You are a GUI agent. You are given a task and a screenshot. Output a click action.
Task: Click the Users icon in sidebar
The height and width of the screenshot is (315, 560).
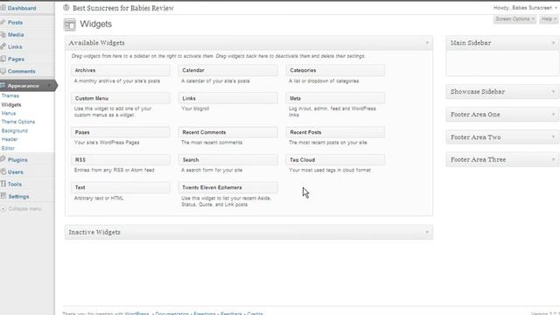[x=3, y=171]
